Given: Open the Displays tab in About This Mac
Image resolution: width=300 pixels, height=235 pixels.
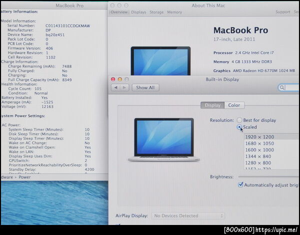Looking at the screenshot, I should (138, 12).
